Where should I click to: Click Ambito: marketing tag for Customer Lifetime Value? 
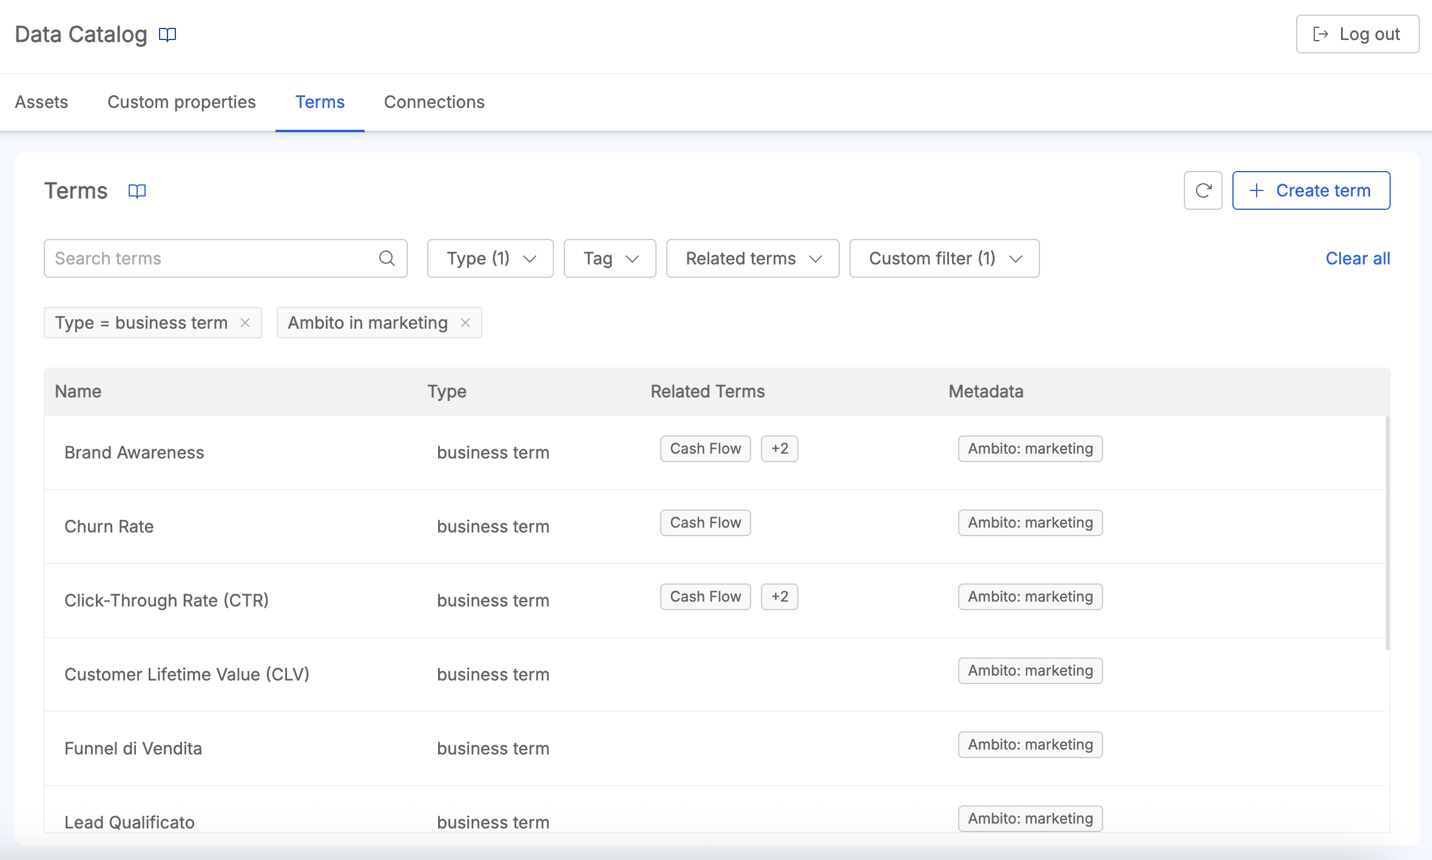[1030, 671]
